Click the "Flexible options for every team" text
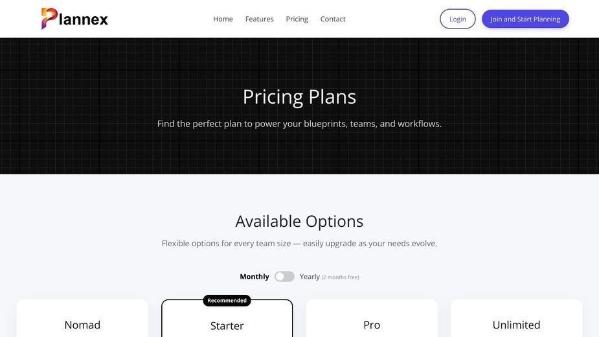 tap(299, 243)
